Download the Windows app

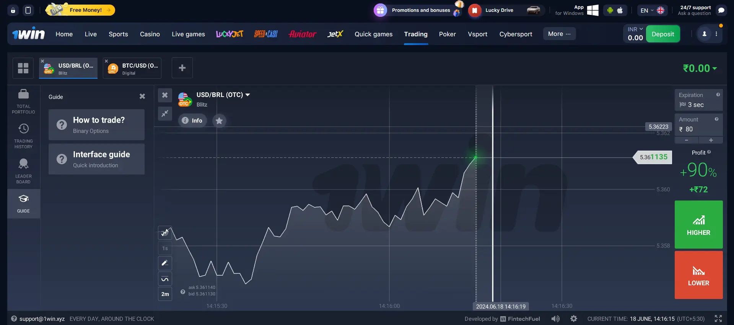click(x=577, y=10)
